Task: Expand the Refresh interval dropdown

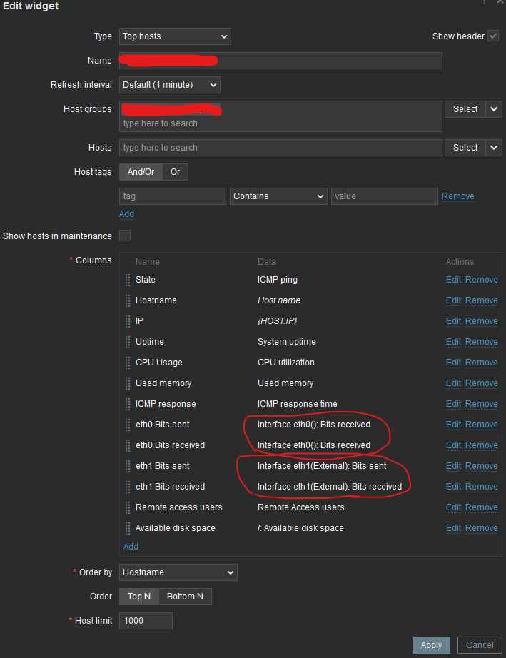Action: (169, 85)
